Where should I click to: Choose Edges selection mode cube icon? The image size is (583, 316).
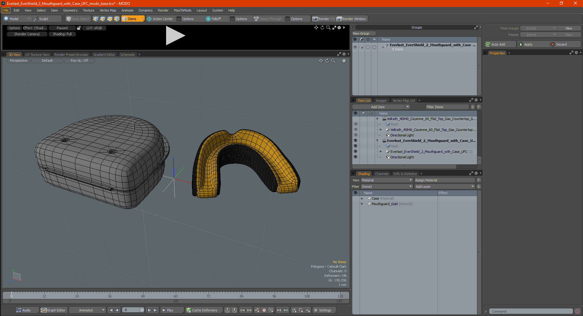click(103, 19)
